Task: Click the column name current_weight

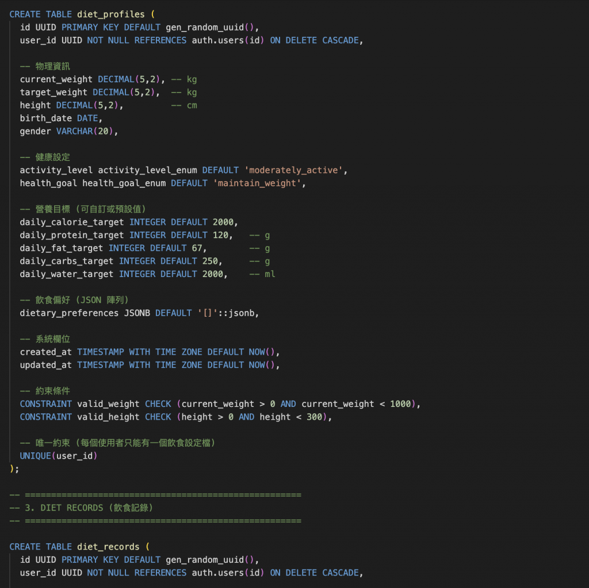Action: coord(56,79)
